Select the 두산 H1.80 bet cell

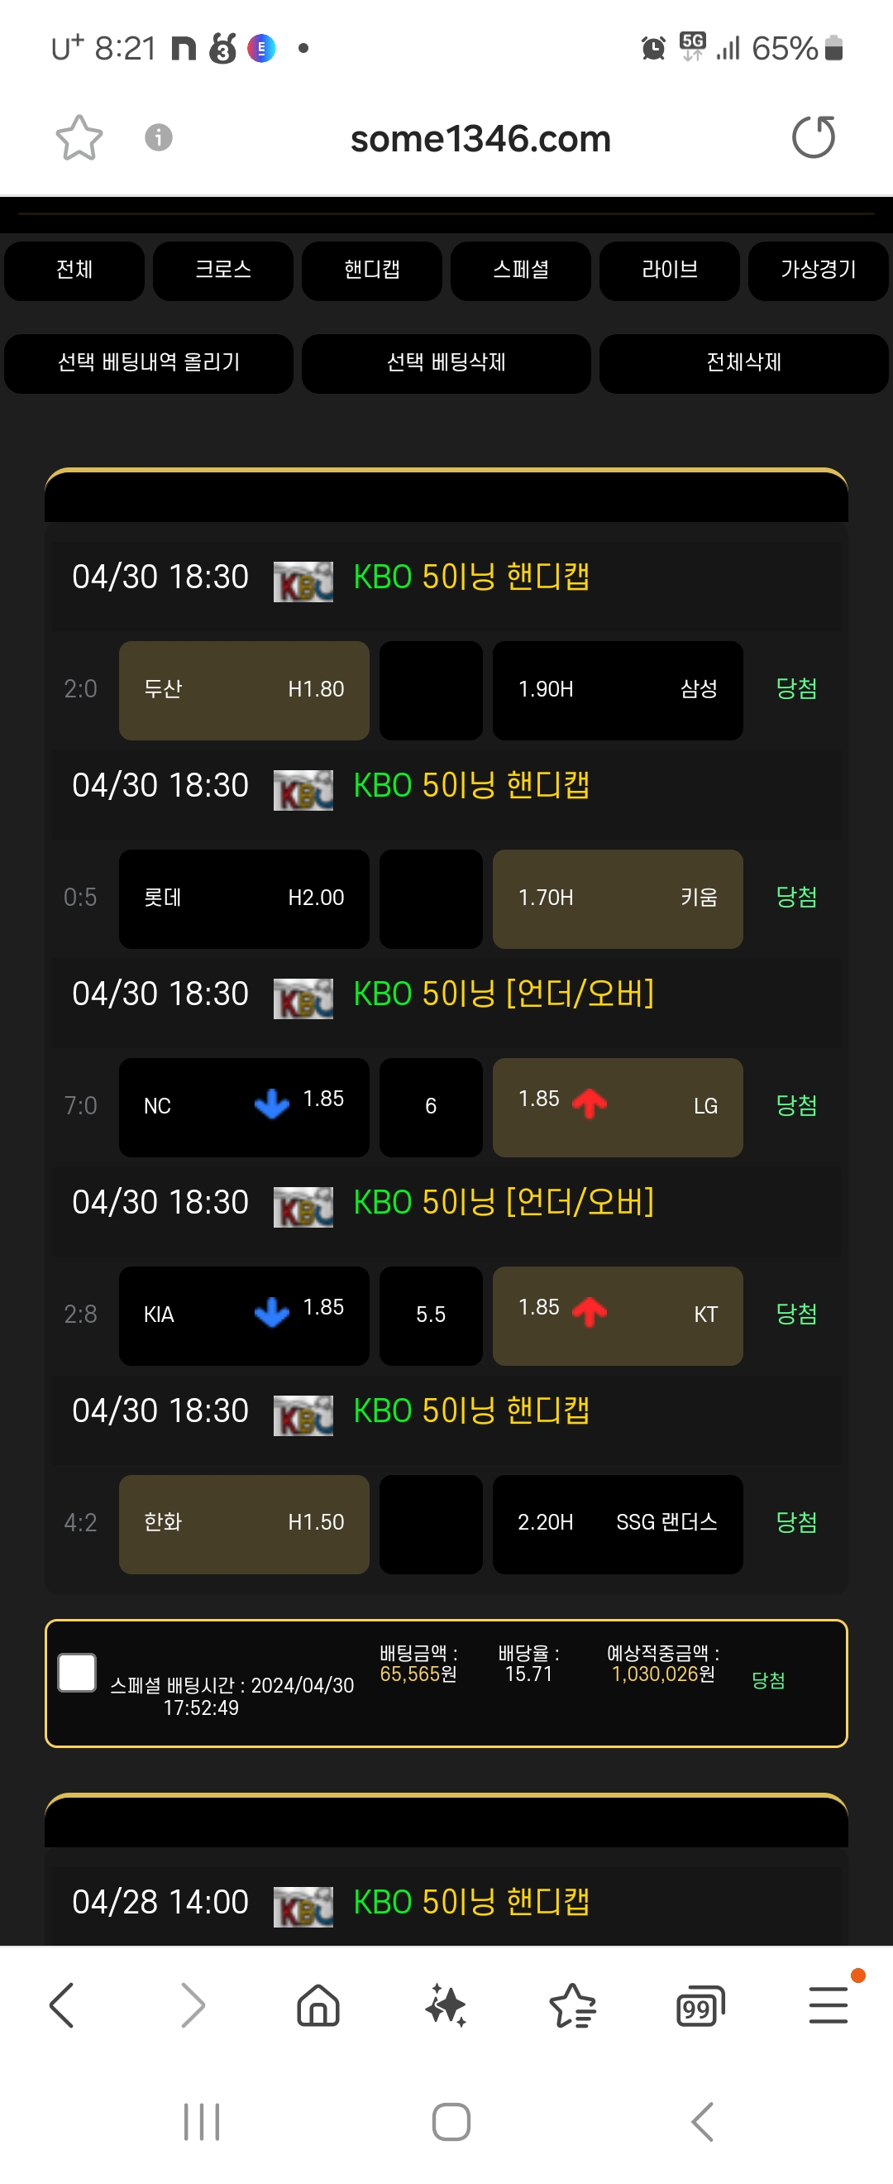(244, 690)
